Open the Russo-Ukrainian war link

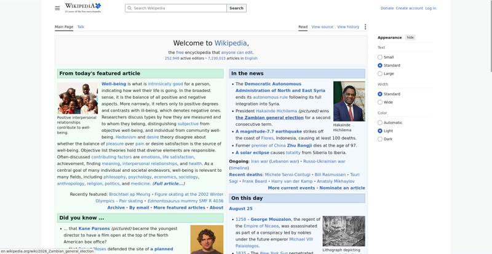(x=324, y=161)
